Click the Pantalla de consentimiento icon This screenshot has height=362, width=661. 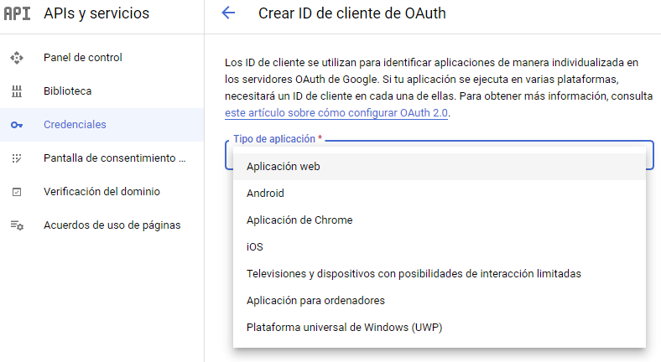coord(17,158)
